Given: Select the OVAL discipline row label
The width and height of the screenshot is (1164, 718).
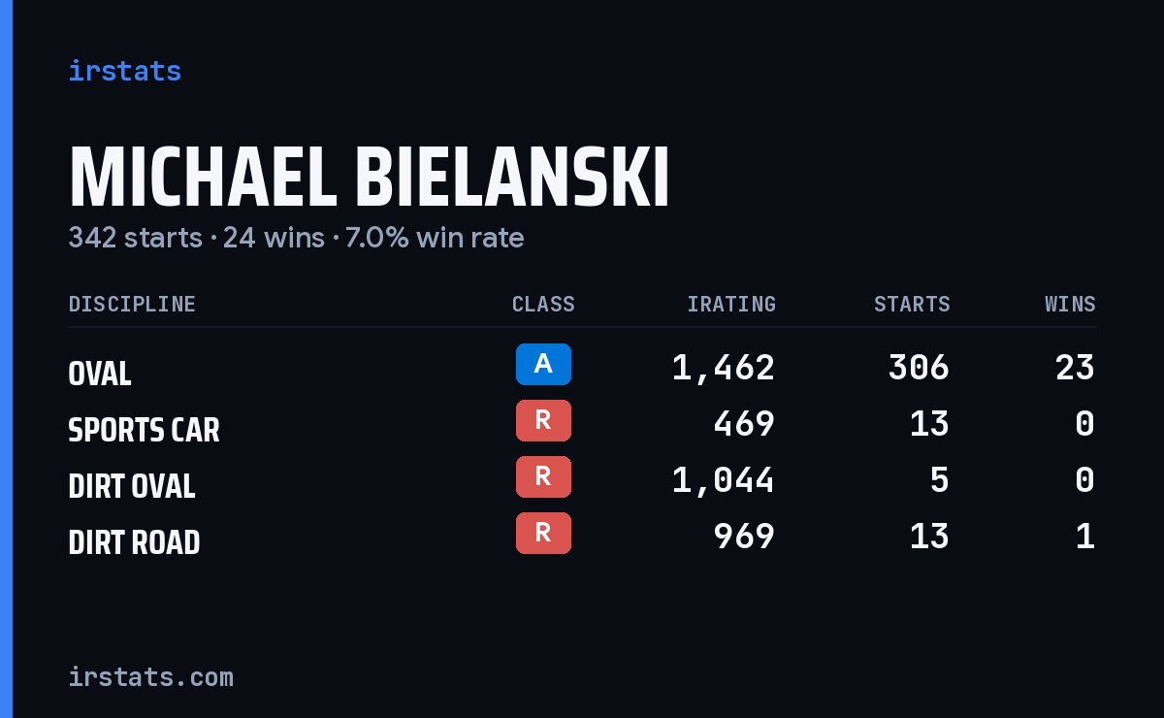Looking at the screenshot, I should [x=100, y=374].
